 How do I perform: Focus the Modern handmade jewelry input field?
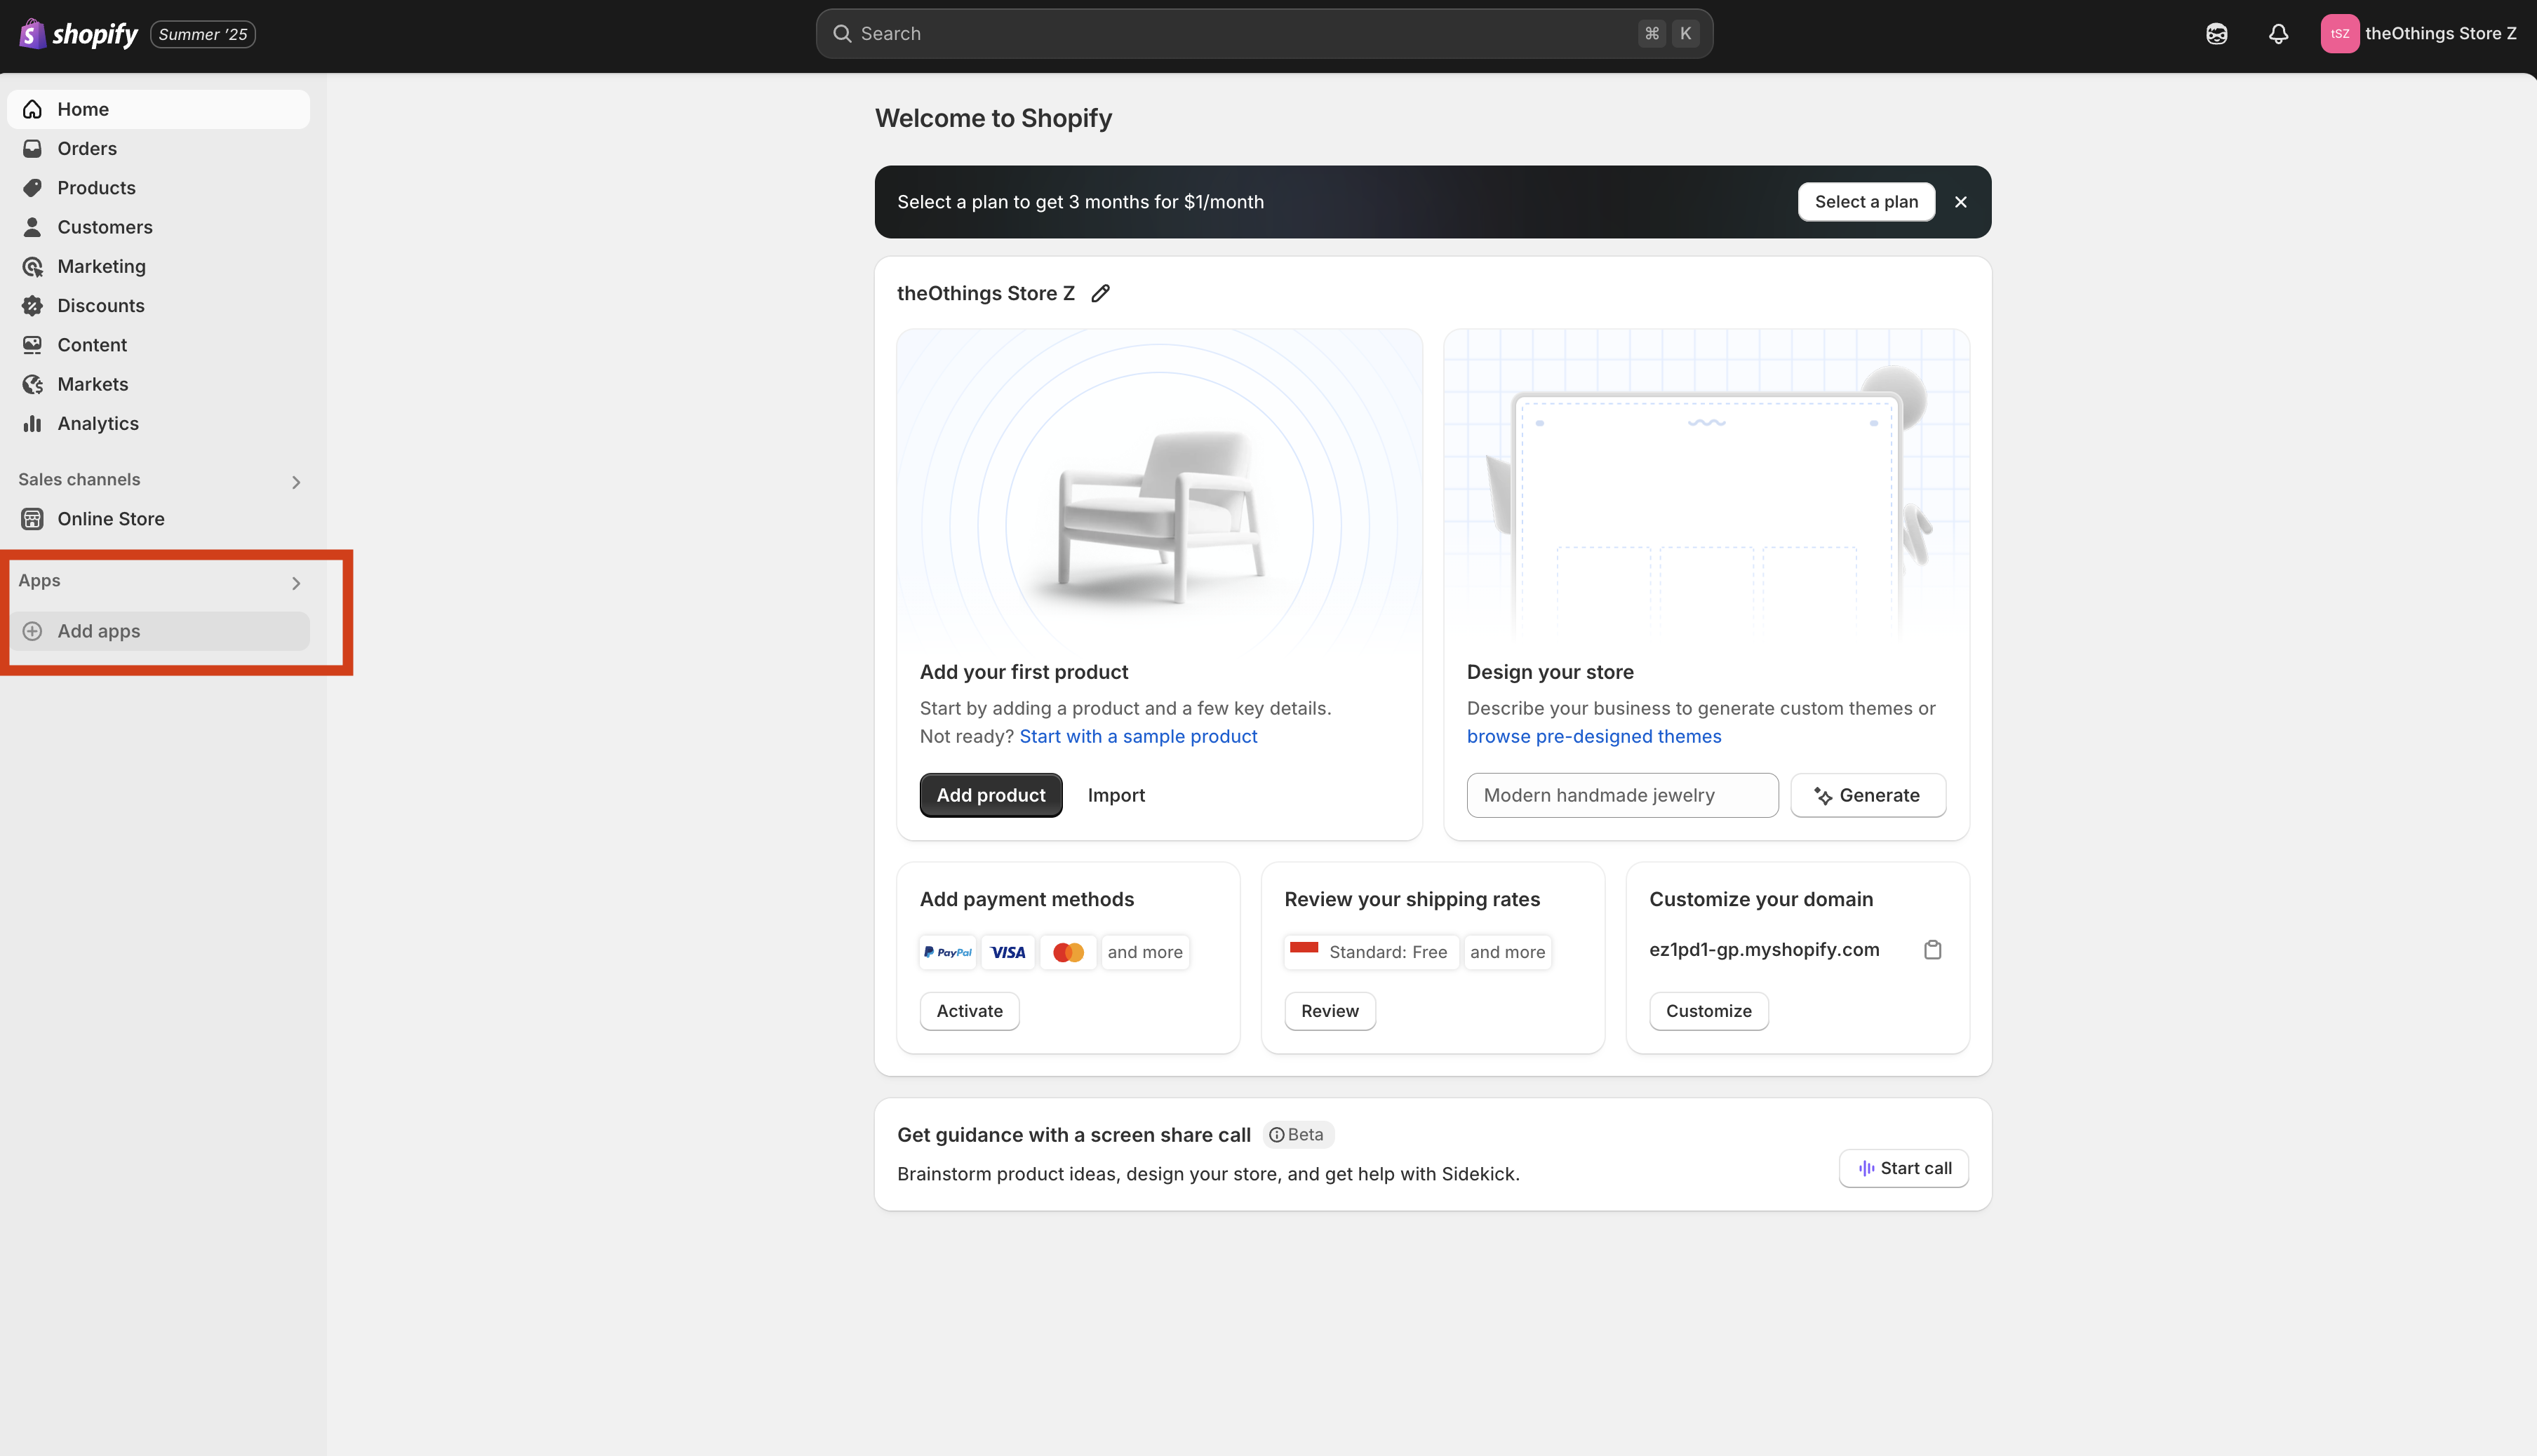1621,795
